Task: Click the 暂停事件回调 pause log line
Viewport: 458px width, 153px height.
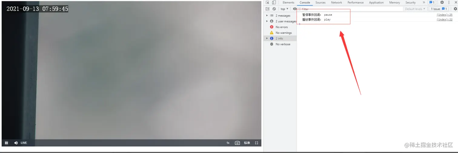Action: point(317,15)
